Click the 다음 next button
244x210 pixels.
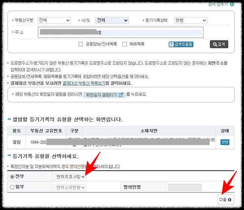click(x=226, y=200)
